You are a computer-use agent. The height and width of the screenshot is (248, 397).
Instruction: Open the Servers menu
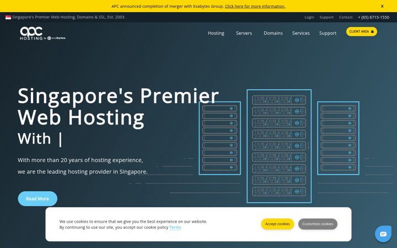click(x=244, y=33)
